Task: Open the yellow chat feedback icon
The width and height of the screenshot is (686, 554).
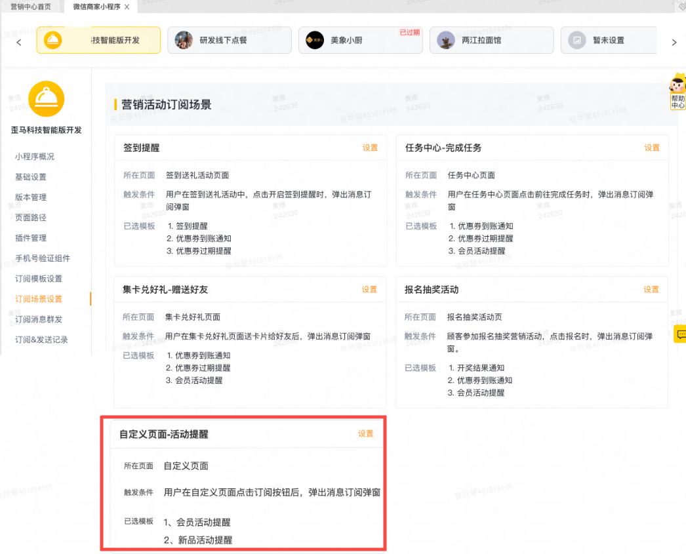Action: pyautogui.click(x=680, y=334)
